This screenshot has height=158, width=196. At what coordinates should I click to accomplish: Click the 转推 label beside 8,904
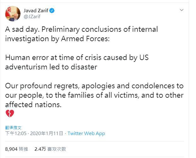click(24, 149)
